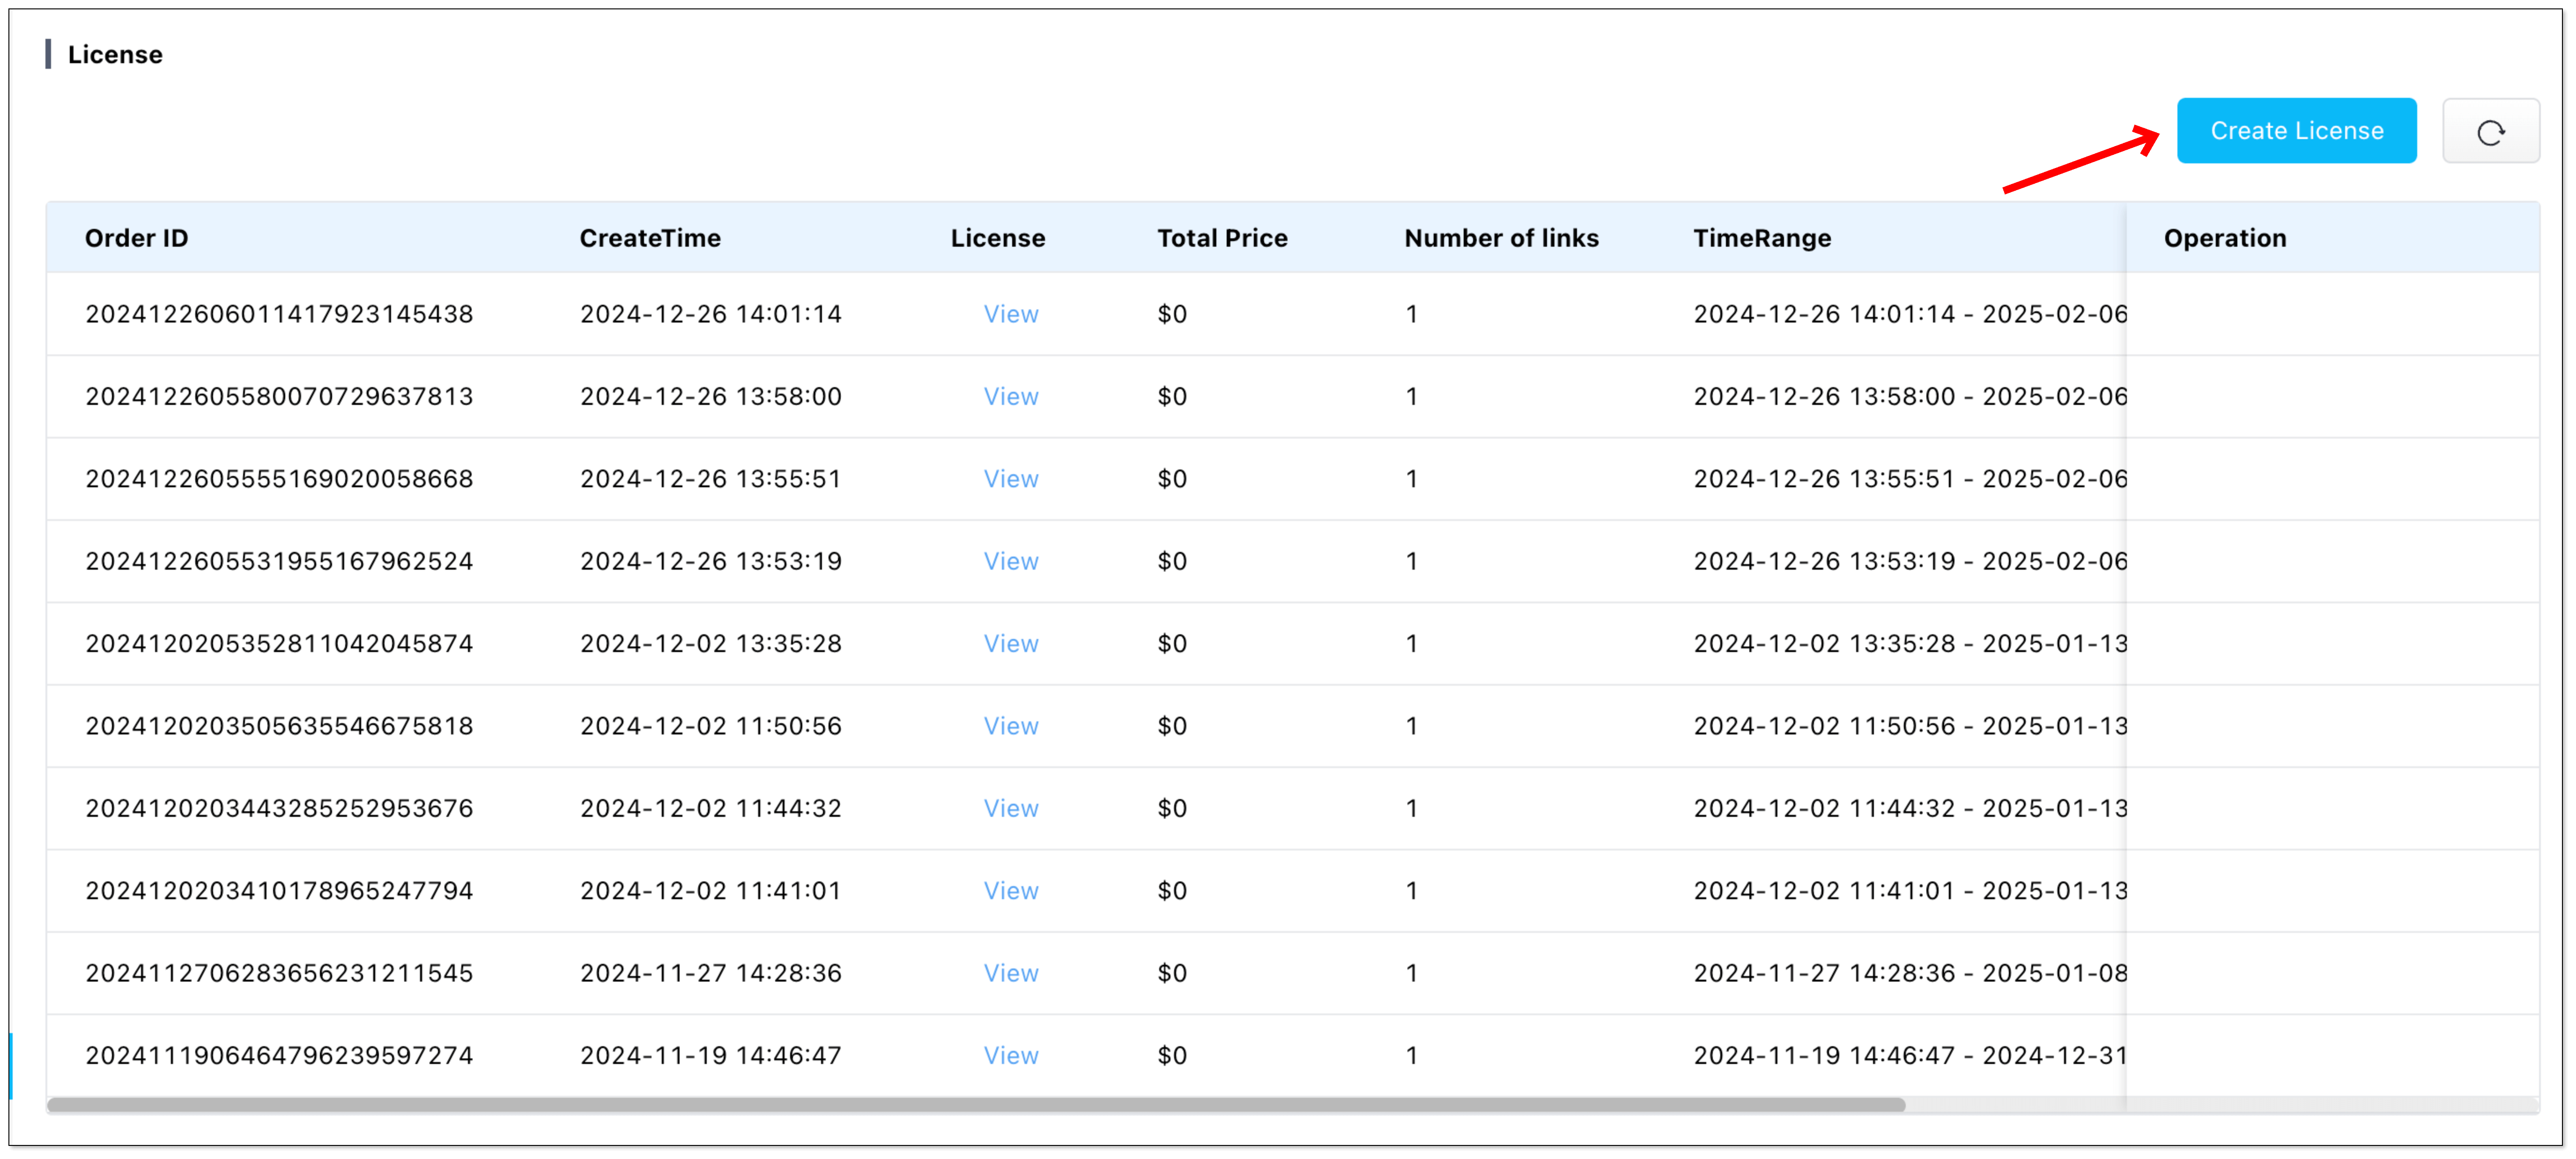Click the CreateTime column header
Screen dimensions: 2576x1159
pos(650,238)
